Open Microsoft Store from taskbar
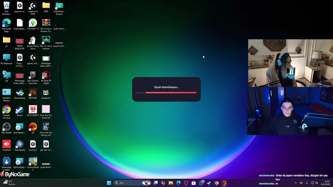333x187 pixels. [194, 183]
